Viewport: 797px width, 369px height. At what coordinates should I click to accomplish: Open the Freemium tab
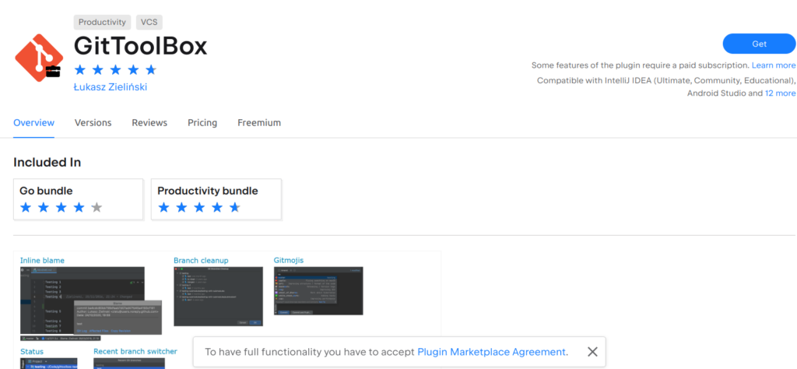pyautogui.click(x=259, y=122)
